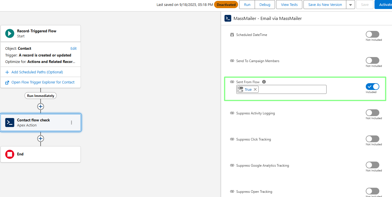Click the boolean icon inside the True pill
The height and width of the screenshot is (197, 392).
241,89
